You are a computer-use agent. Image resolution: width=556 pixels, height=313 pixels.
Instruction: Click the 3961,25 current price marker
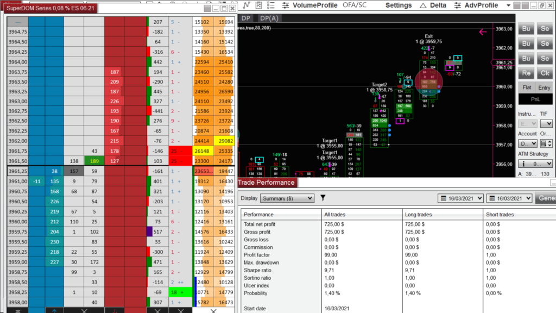tap(504, 62)
